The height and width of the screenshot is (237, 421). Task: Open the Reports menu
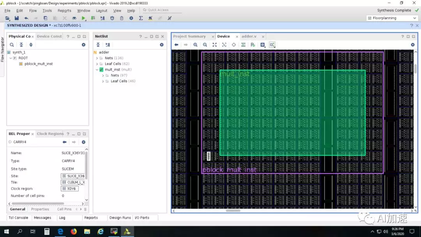tap(64, 11)
